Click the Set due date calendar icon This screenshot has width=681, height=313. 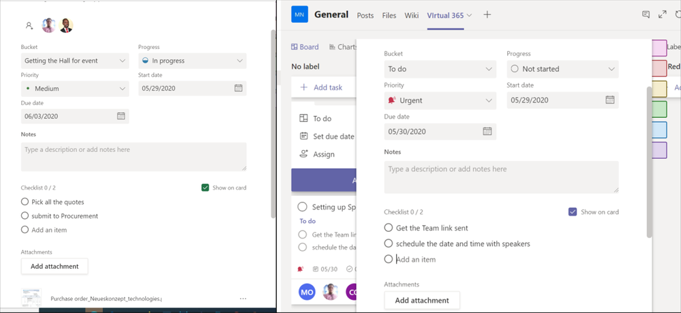303,136
